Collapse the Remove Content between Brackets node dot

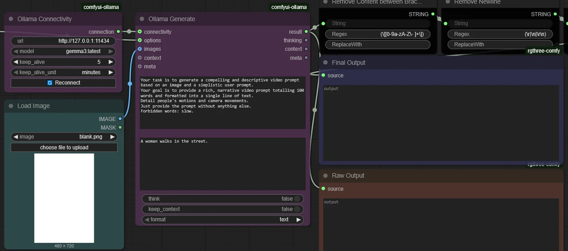[325, 2]
